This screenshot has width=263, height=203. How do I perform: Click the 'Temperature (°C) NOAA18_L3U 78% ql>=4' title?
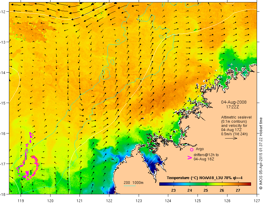(x=204, y=178)
